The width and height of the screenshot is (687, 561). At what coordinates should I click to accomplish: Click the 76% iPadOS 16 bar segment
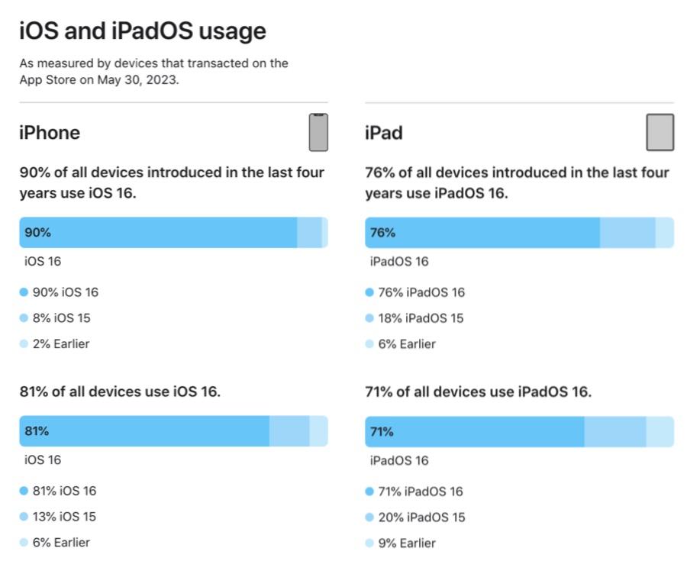[482, 233]
